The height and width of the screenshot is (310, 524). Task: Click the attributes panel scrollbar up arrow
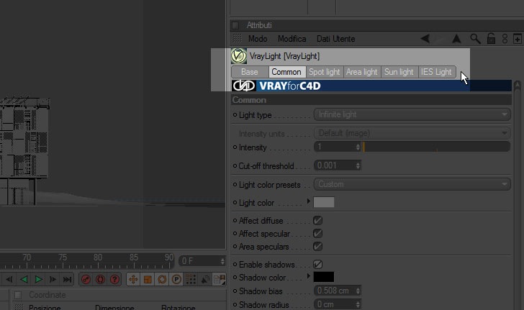(518, 86)
